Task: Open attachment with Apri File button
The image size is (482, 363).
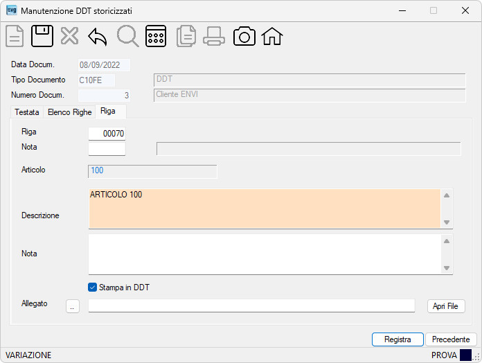Action: pyautogui.click(x=446, y=306)
